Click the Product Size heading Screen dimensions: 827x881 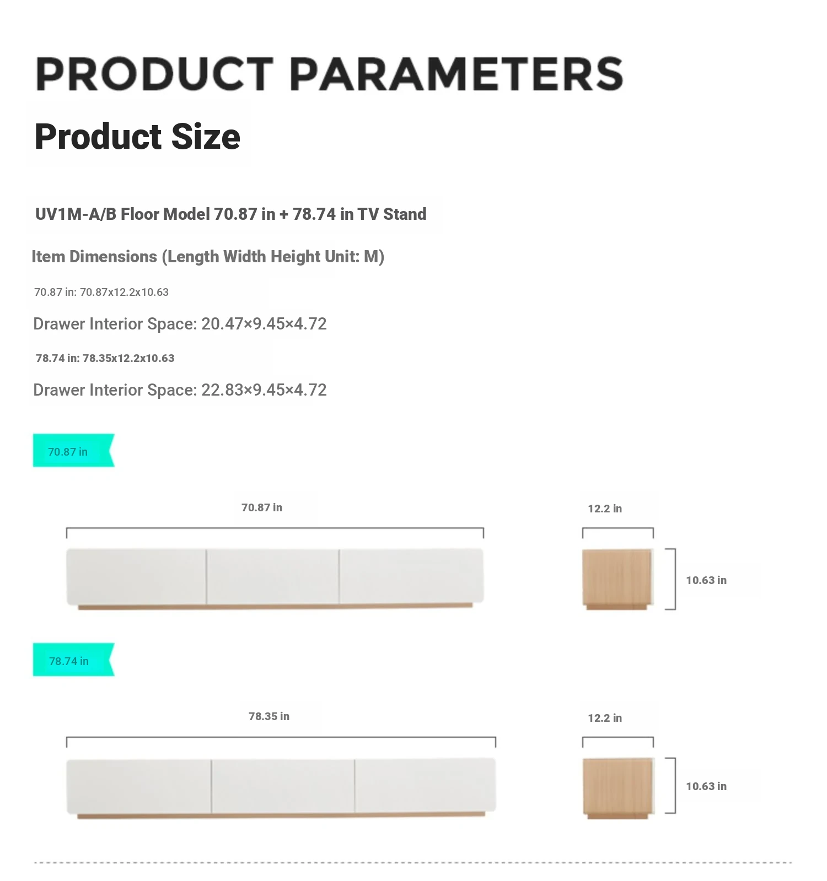(137, 136)
